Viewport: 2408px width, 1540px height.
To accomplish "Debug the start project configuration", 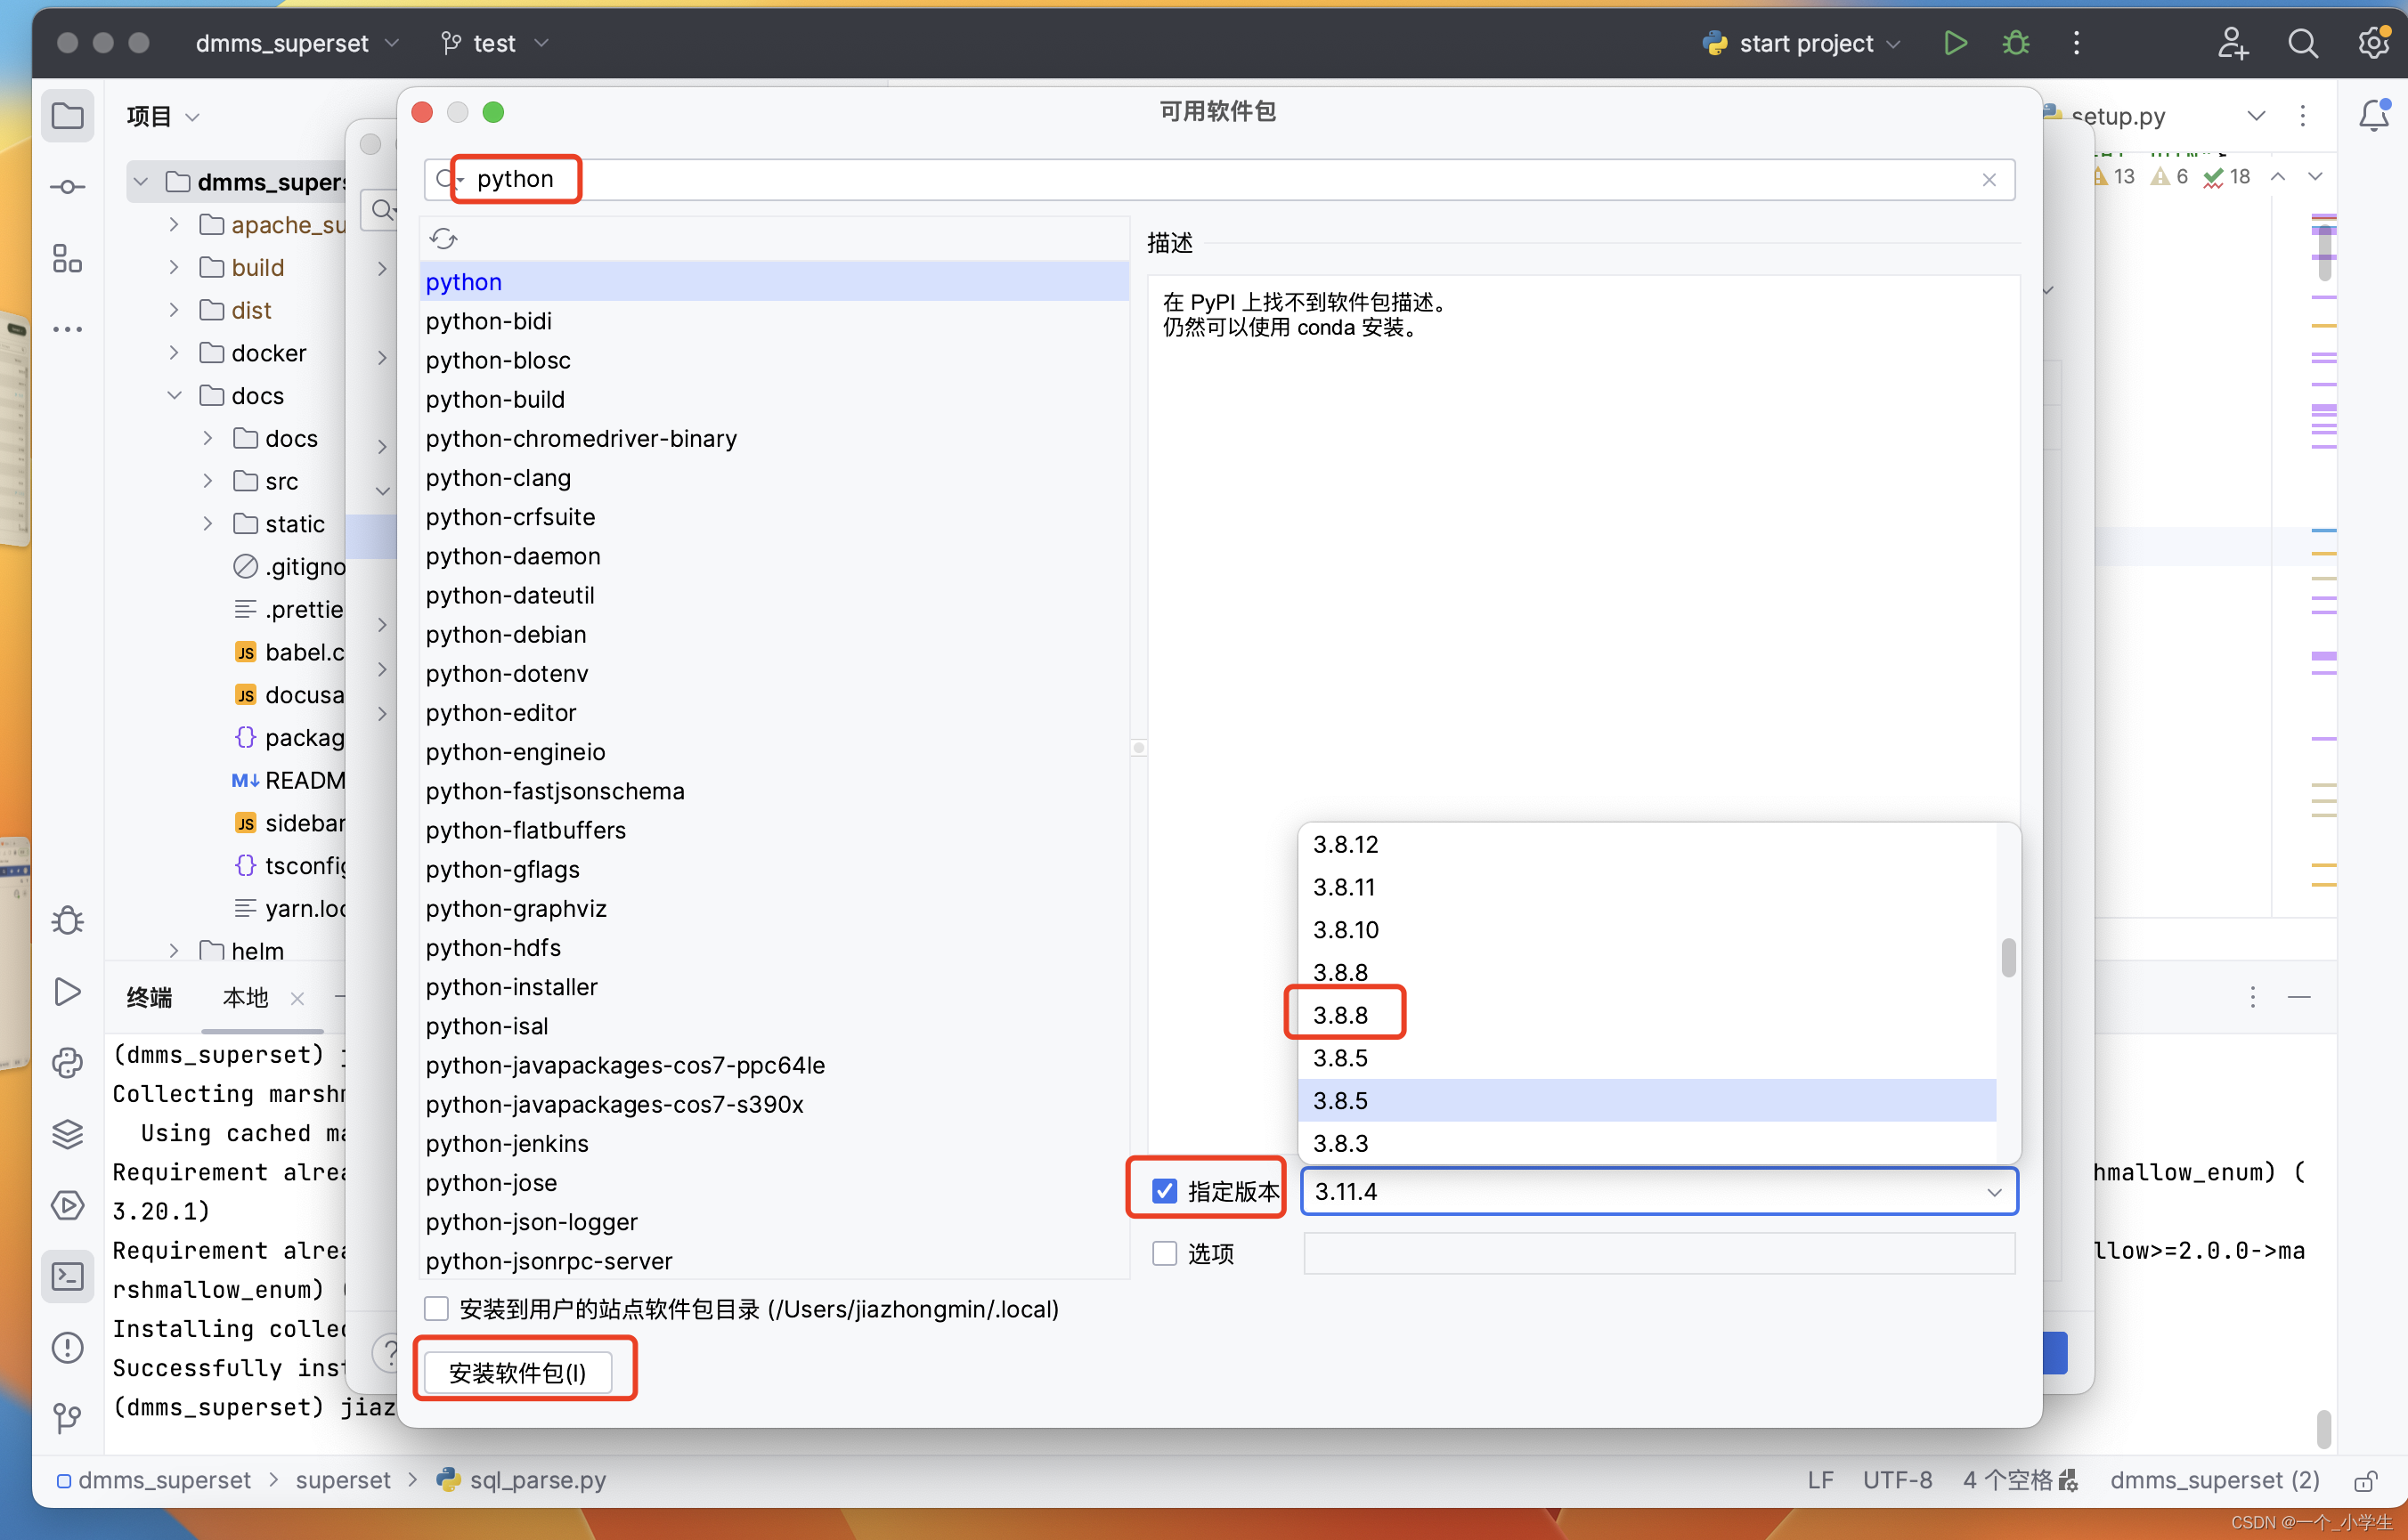I will pos(2015,43).
